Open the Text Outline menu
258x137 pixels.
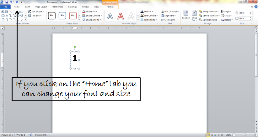pyautogui.click(x=149, y=16)
